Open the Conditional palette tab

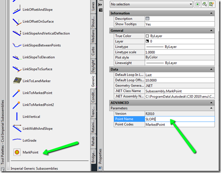tap(93, 96)
